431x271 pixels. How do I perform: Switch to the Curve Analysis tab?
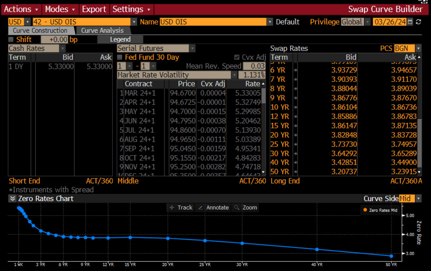102,31
